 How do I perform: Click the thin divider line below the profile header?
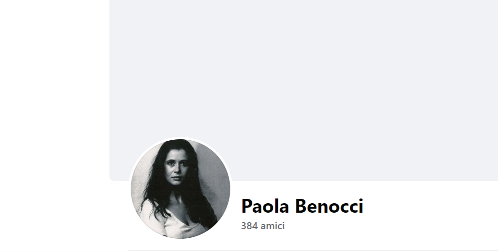tap(313, 251)
